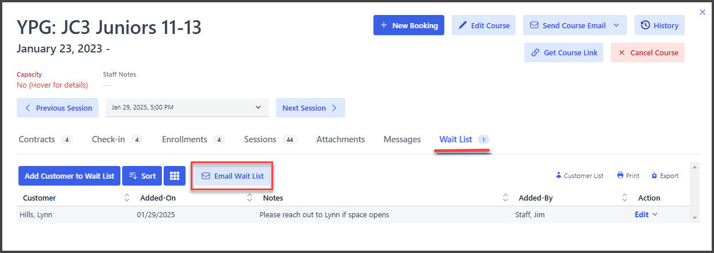
Task: Expand the Edit action chevron for Lynn Hills
Action: pyautogui.click(x=654, y=214)
